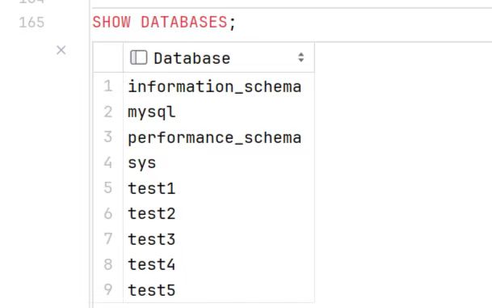Viewport: 492px width, 308px height.
Task: Click row number 5 in the result grid
Action: [x=108, y=188]
